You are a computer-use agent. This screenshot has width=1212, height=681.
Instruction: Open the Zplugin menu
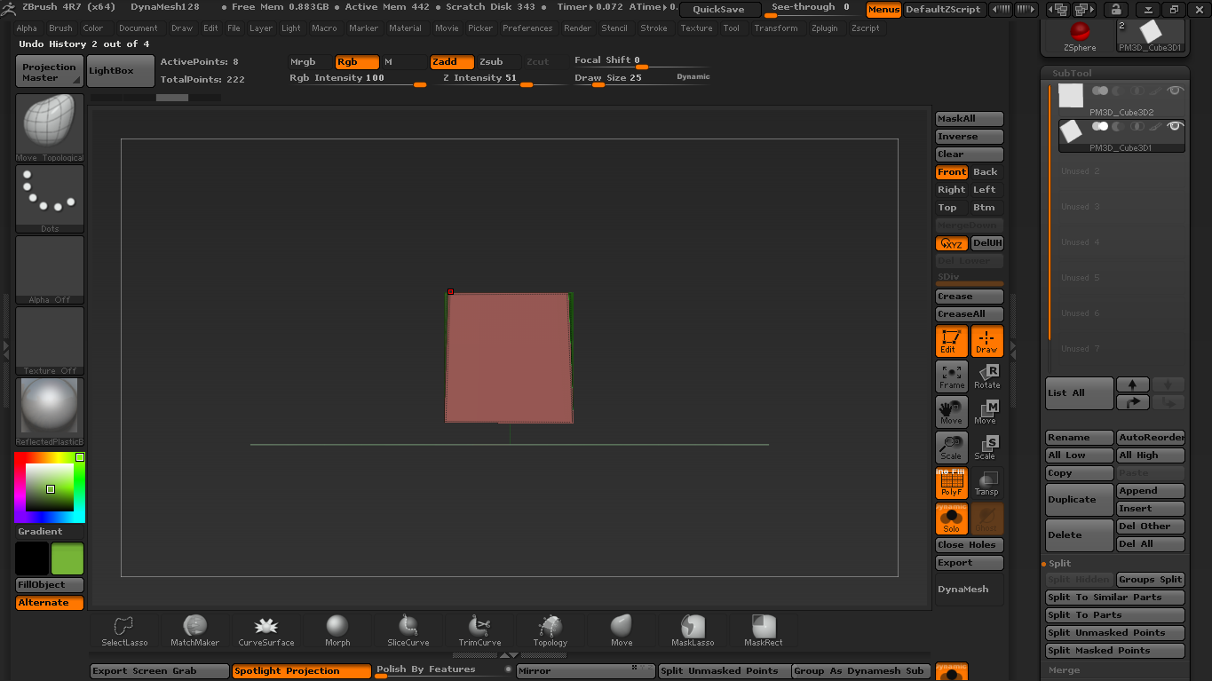[x=825, y=28]
